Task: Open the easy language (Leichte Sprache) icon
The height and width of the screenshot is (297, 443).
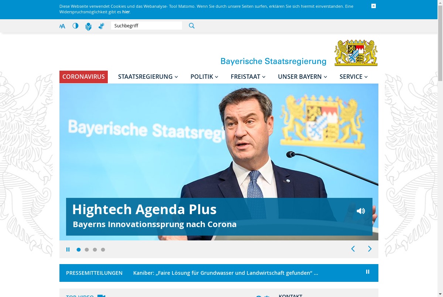Action: pos(88,26)
